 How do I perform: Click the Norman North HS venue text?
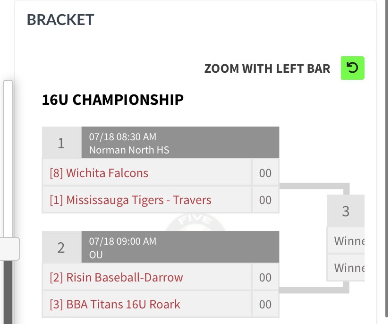tap(129, 150)
